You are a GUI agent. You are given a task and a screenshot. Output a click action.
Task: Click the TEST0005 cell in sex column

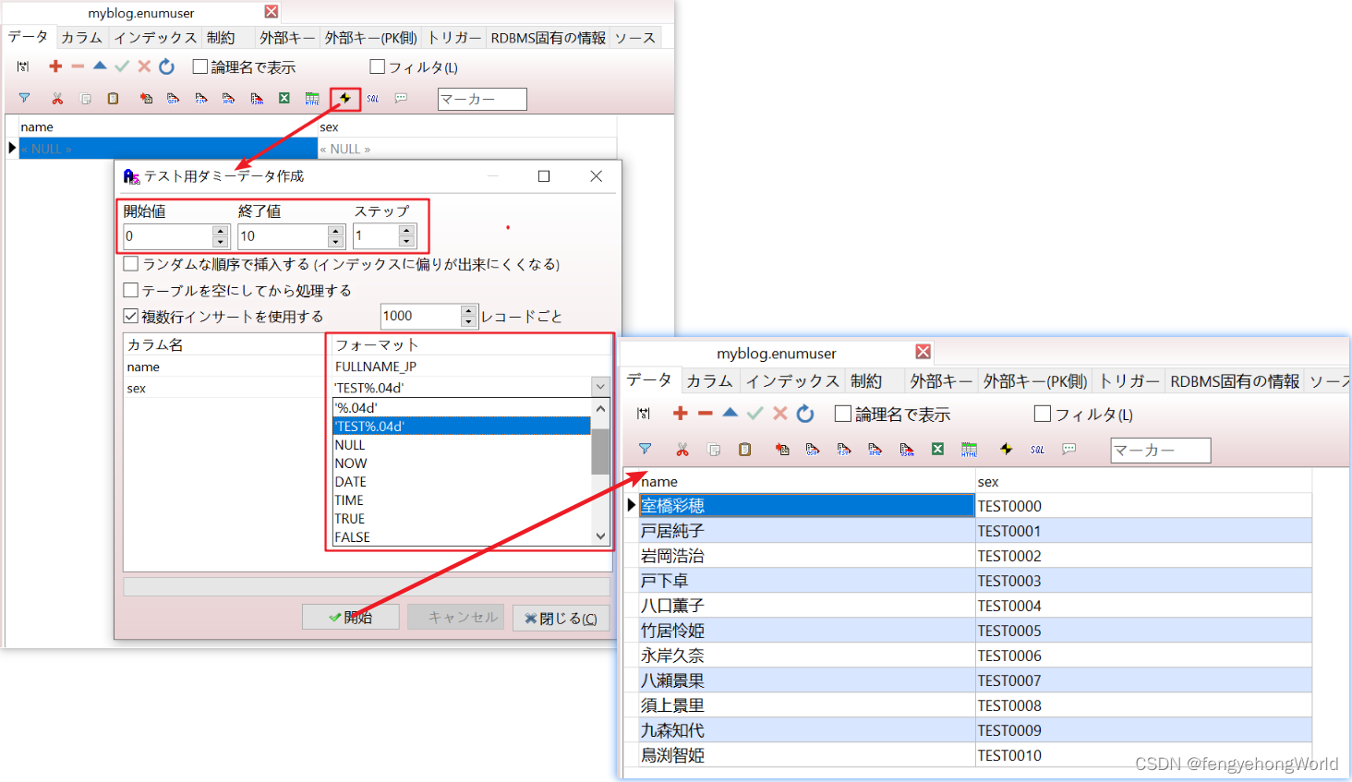[x=1143, y=631]
